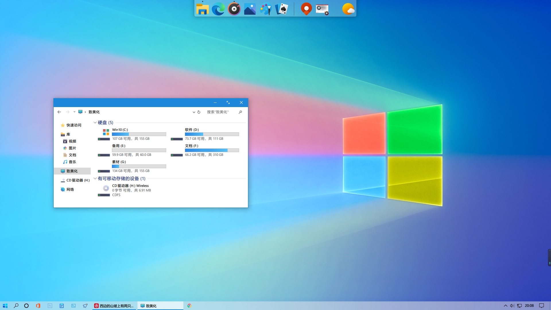Open the Maps pin icon in dock
Image resolution: width=551 pixels, height=310 pixels.
click(306, 9)
